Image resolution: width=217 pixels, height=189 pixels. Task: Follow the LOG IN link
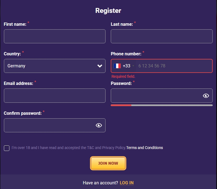127,183
